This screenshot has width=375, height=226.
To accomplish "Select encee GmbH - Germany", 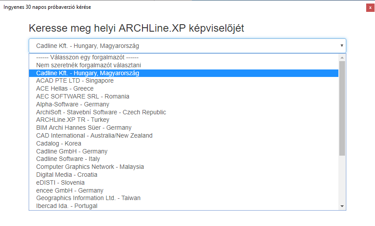I will coord(184,190).
